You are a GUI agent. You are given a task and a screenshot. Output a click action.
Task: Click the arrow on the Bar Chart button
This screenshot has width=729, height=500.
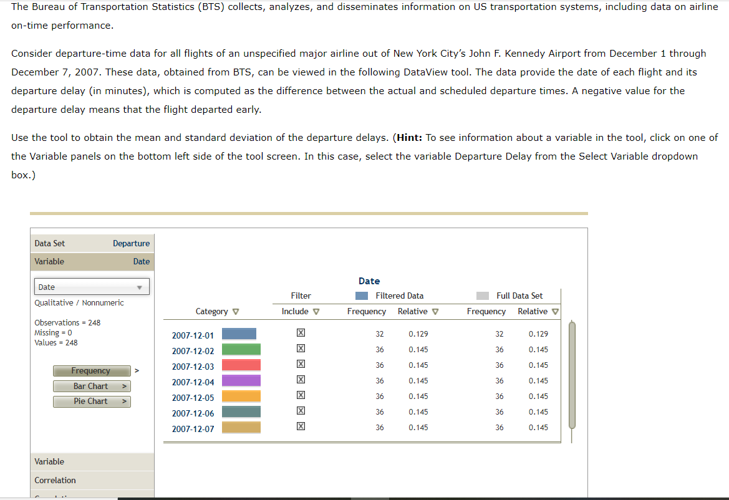click(x=123, y=386)
